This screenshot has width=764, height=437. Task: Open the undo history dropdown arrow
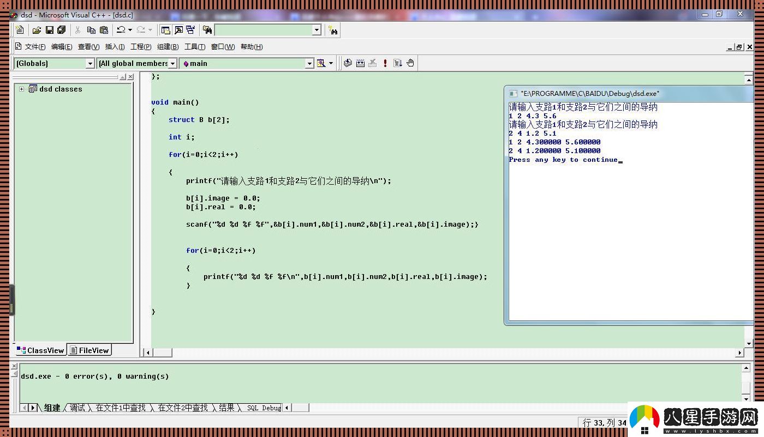pos(130,30)
